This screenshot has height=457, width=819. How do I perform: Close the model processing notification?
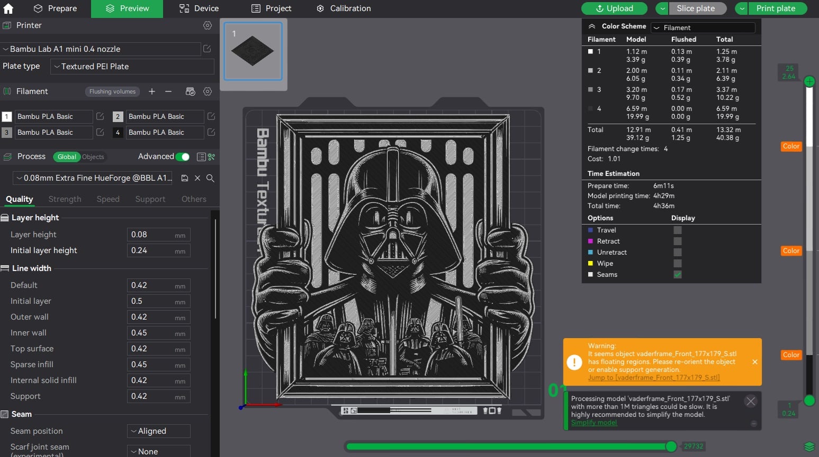751,401
